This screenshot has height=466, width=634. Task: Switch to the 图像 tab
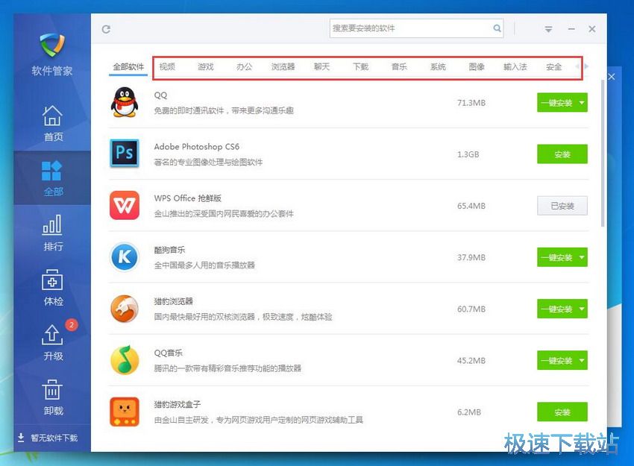point(477,67)
